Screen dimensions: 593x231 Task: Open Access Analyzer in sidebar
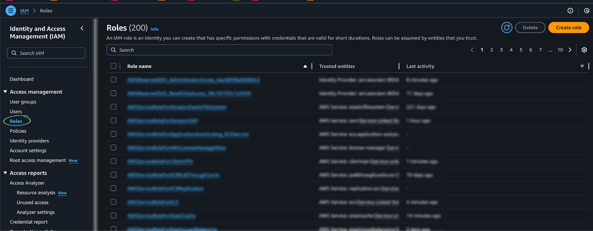(x=27, y=183)
